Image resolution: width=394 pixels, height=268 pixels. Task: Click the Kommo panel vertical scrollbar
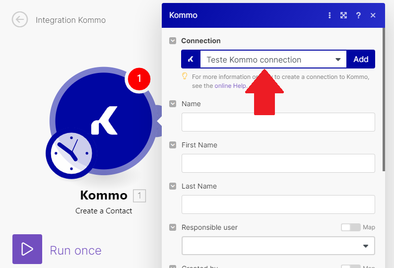[x=384, y=100]
